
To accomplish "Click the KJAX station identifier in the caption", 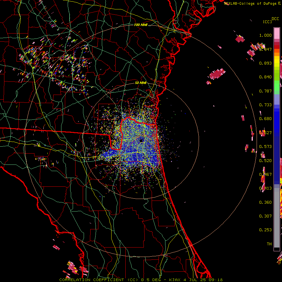I will [x=175, y=280].
